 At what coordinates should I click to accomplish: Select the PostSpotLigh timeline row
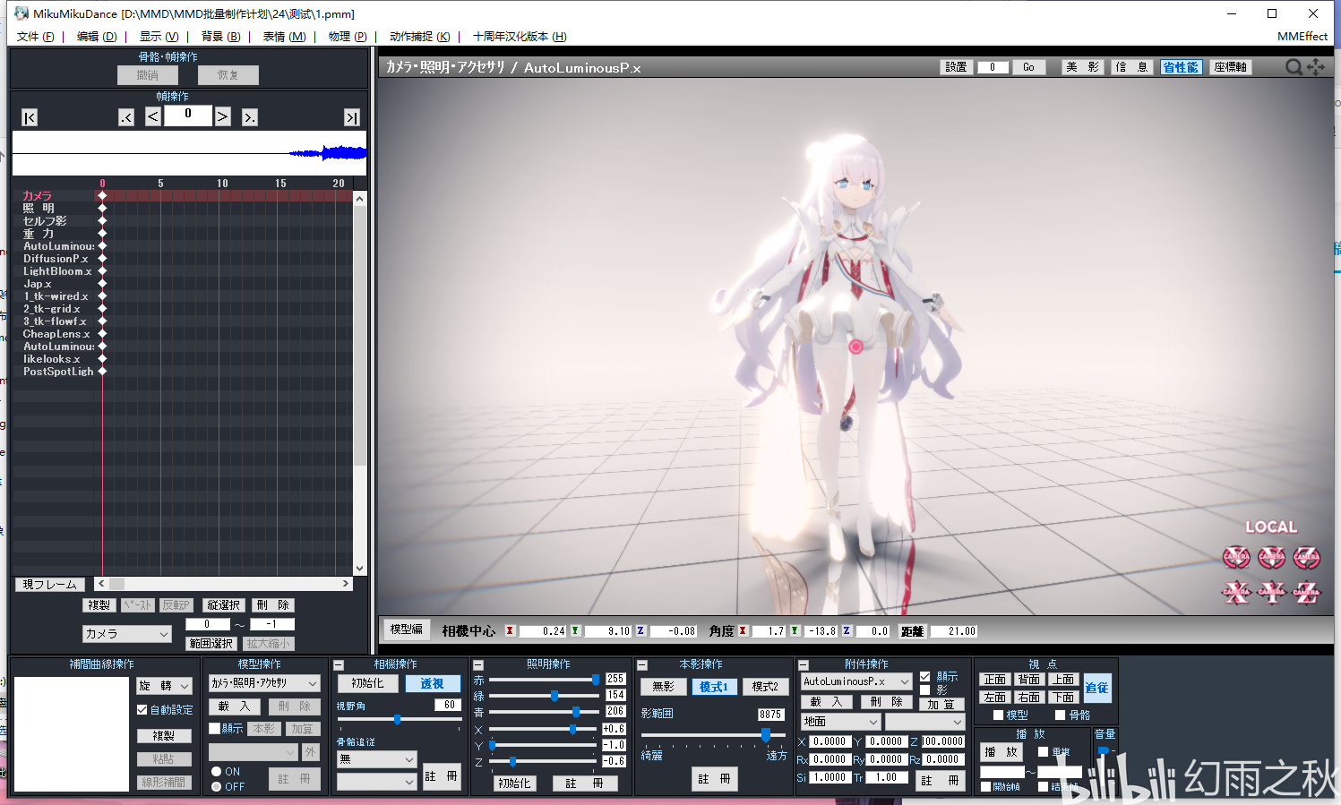(58, 372)
